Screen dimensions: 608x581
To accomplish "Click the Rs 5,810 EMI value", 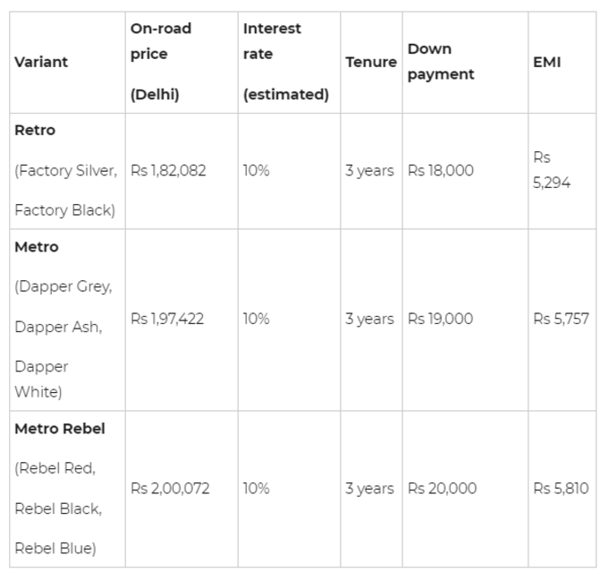I will (562, 488).
